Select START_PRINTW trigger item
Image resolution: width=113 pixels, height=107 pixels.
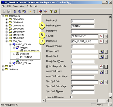click(31, 51)
